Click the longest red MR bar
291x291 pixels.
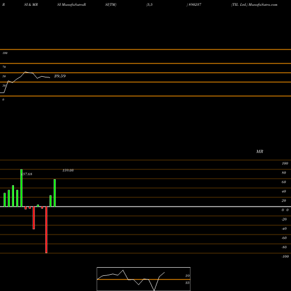pyautogui.click(x=47, y=230)
